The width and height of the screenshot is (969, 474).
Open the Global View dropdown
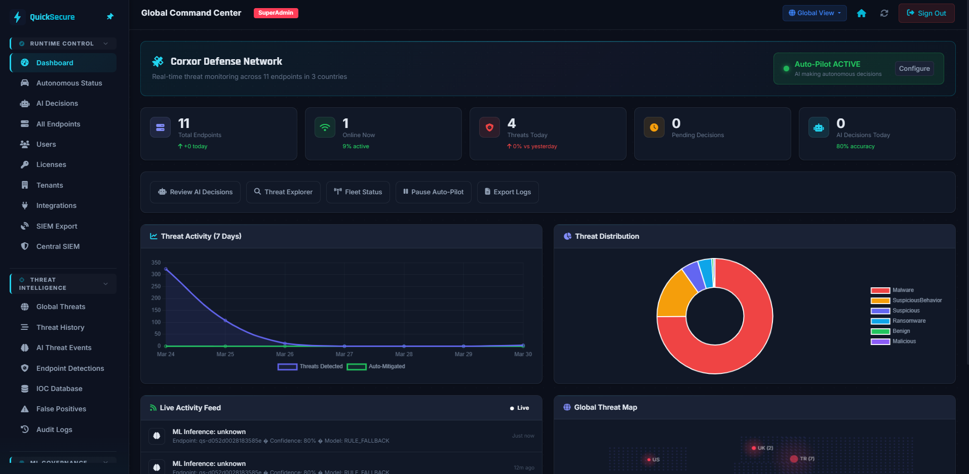tap(814, 13)
